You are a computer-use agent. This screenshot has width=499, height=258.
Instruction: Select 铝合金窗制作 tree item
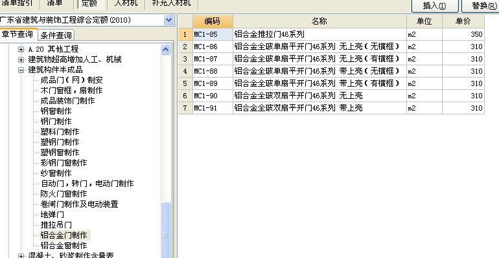64,246
